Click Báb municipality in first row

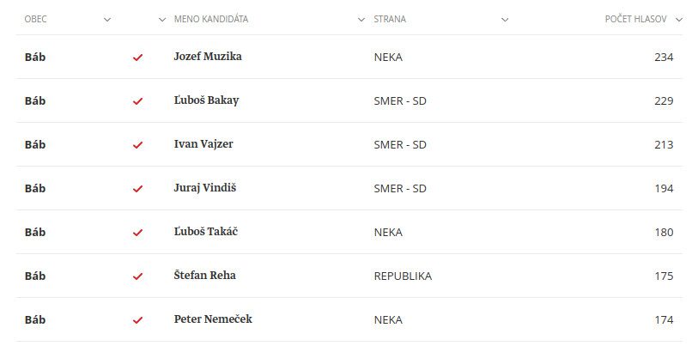click(35, 57)
